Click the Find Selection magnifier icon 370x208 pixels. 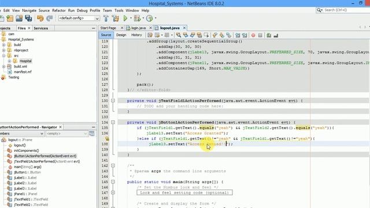tap(179, 35)
